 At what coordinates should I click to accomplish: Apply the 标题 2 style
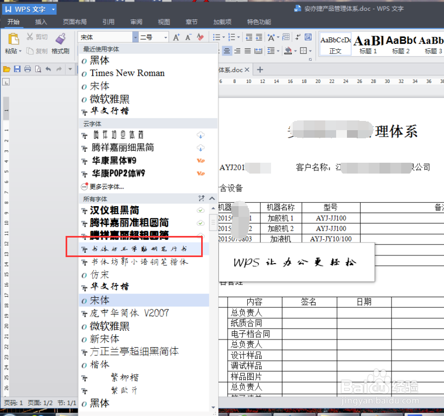(x=401, y=45)
